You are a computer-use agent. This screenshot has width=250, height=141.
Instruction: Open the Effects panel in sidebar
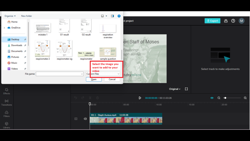(6, 91)
